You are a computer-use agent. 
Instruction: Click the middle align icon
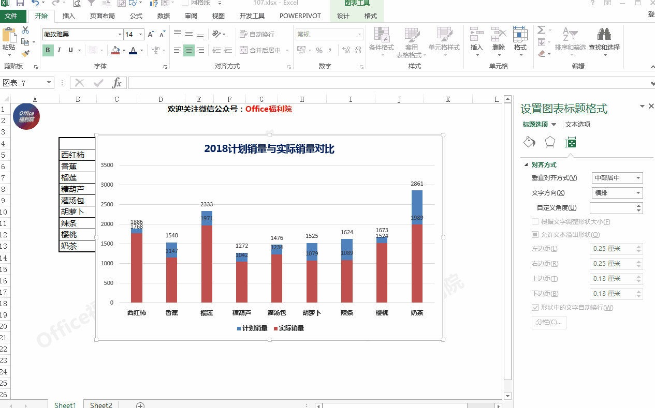189,34
